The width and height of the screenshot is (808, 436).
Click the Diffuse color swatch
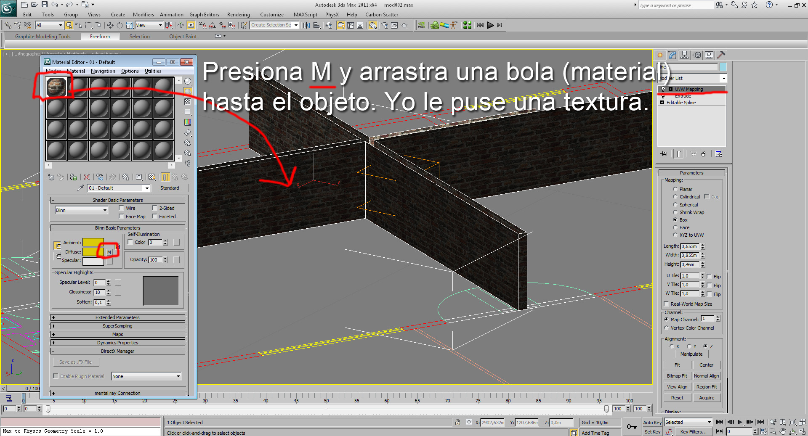[93, 252]
